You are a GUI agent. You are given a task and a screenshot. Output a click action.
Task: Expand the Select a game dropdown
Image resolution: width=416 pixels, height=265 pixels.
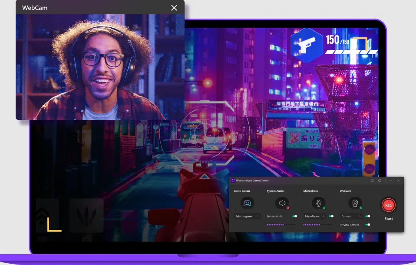click(247, 216)
